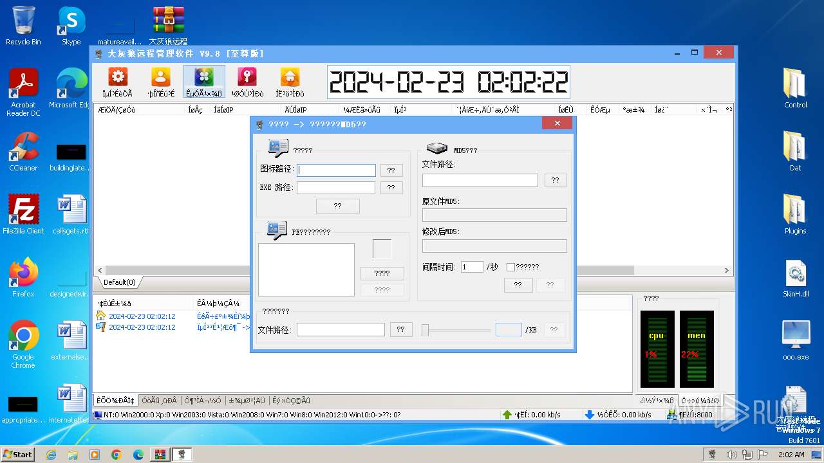Open FileZilla Client desktop icon
The image size is (824, 463).
[23, 215]
